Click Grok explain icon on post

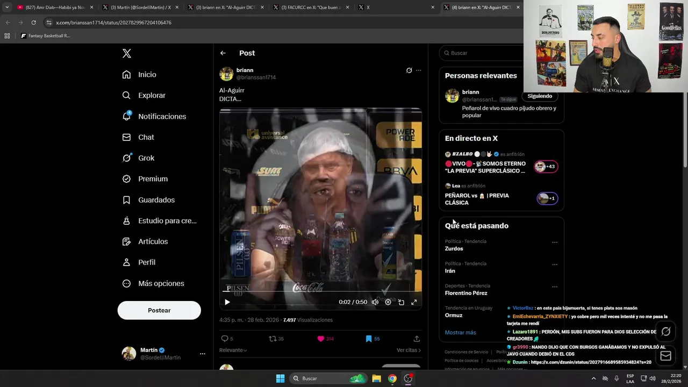[x=409, y=70]
